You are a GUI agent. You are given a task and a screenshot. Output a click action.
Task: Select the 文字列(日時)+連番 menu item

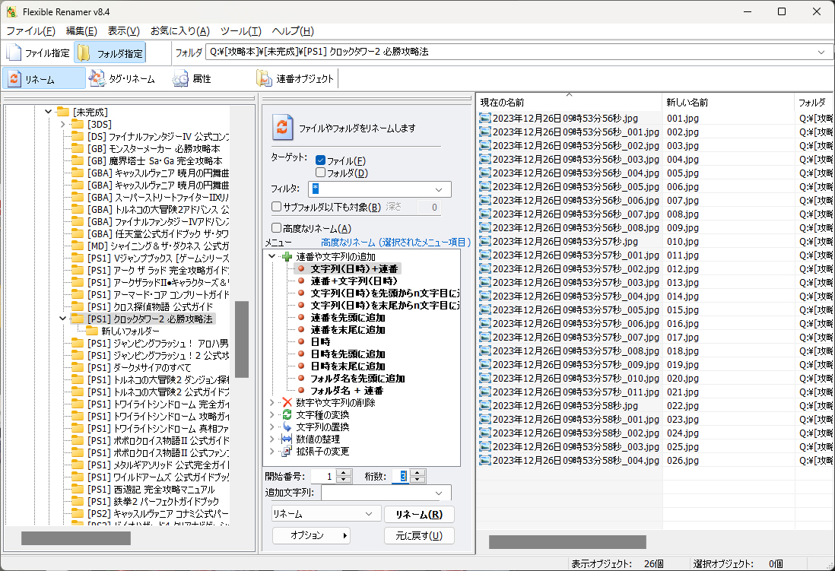point(354,269)
